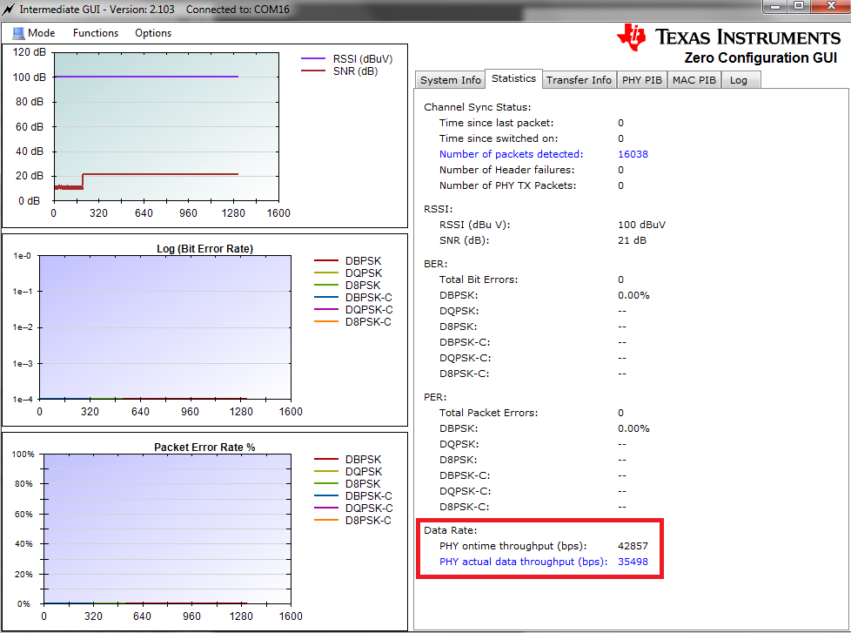Open the Functions menu

tap(95, 33)
